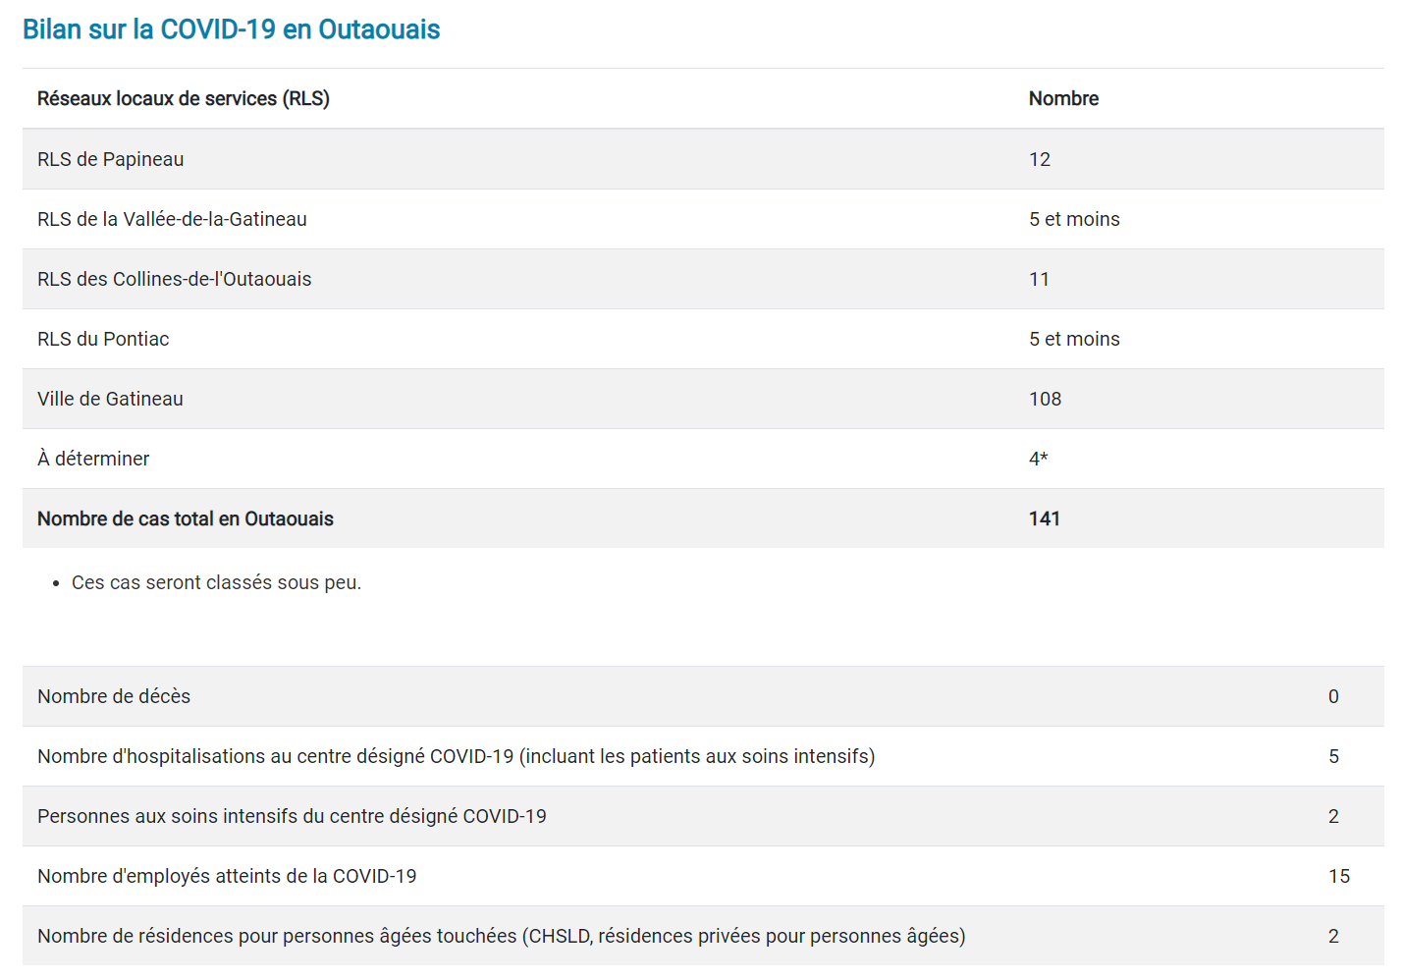Select the 'Ville de Gatineau' label
1402x980 pixels.
[110, 399]
